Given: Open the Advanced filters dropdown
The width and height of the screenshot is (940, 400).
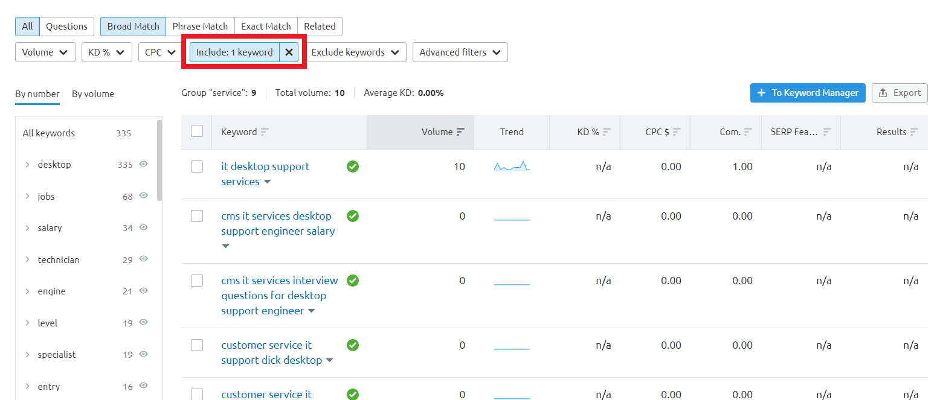Looking at the screenshot, I should pos(460,52).
